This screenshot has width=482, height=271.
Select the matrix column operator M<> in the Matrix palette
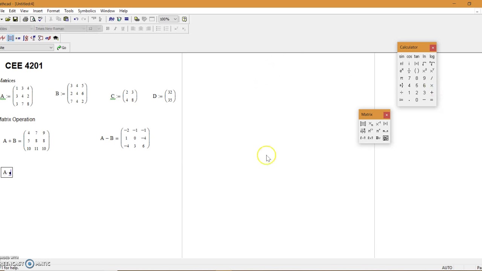click(371, 131)
